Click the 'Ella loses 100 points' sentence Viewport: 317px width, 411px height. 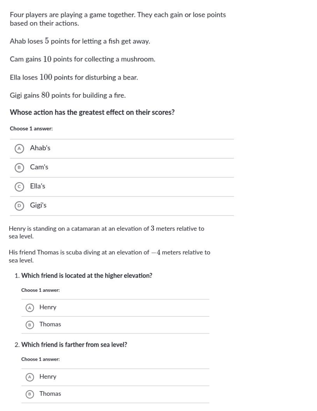pos(74,78)
